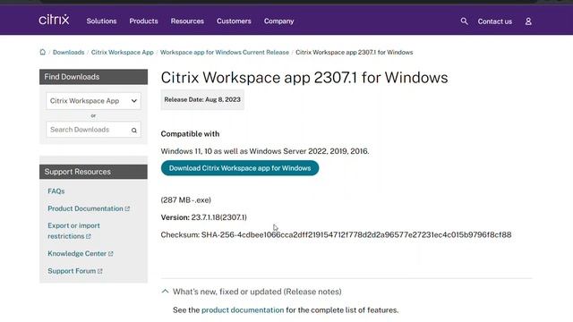
Task: Open the Resources menu
Action: click(x=187, y=21)
